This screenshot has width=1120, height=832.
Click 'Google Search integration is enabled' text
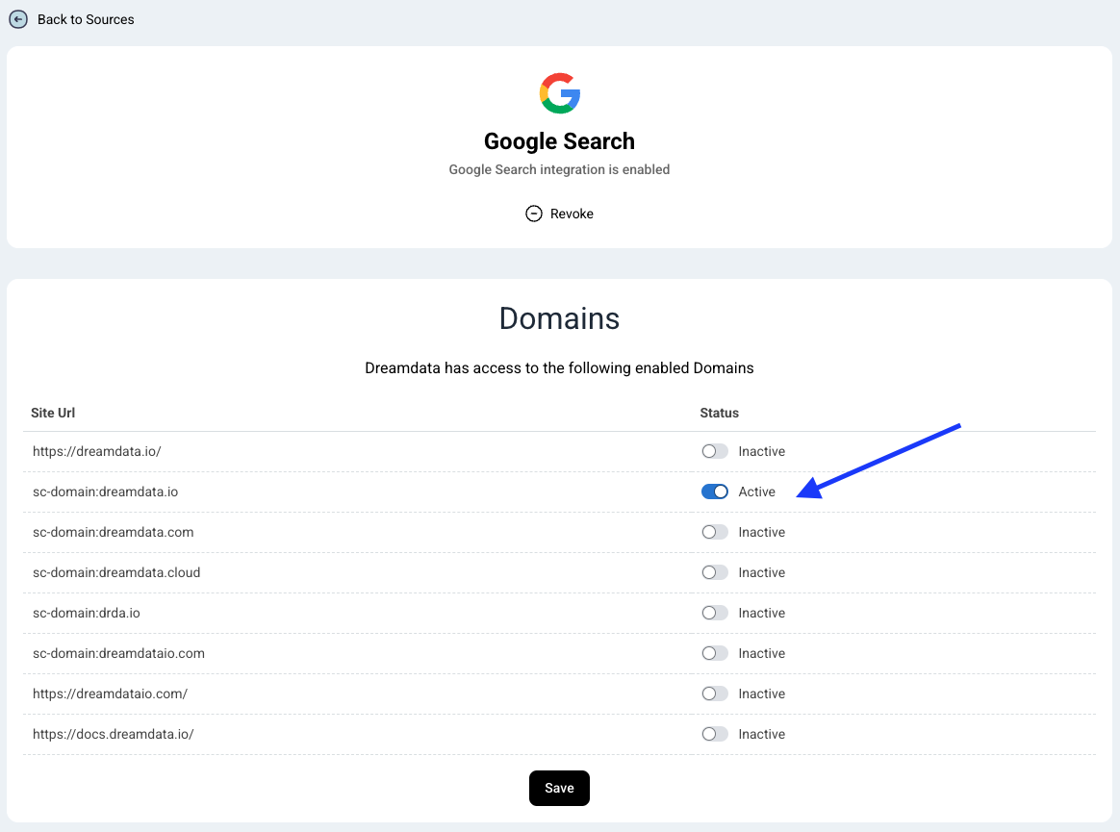pyautogui.click(x=559, y=169)
